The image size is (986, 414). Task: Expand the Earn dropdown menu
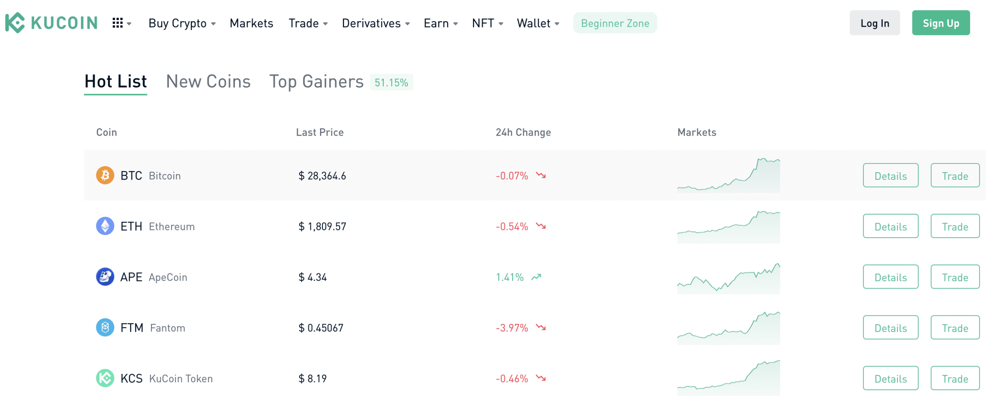point(441,23)
